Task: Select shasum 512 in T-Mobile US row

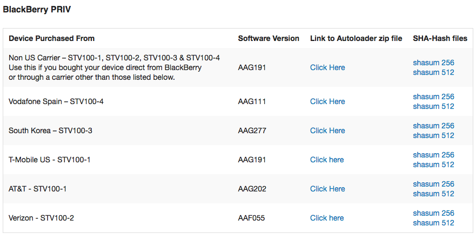Action: coord(433,164)
